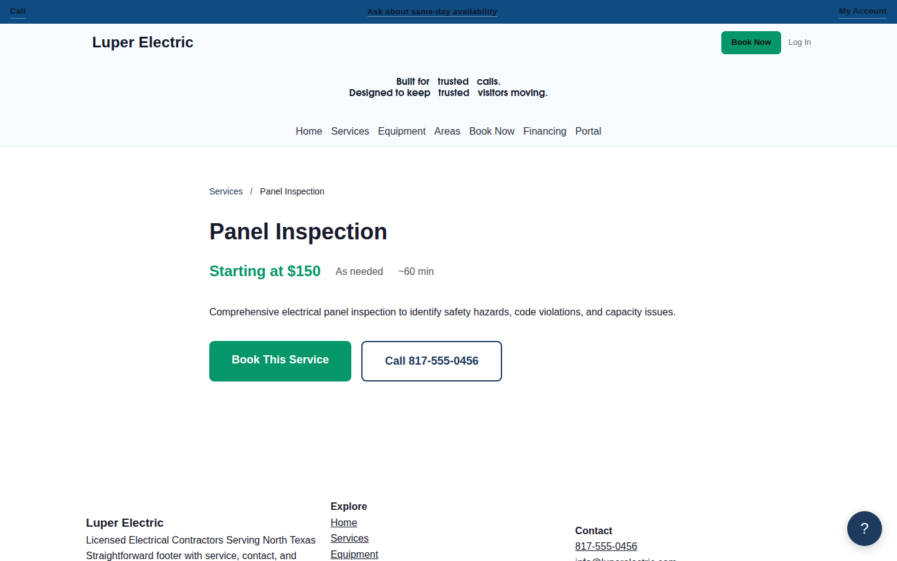The height and width of the screenshot is (561, 897).
Task: Select Services in the navigation menu
Action: click(349, 131)
